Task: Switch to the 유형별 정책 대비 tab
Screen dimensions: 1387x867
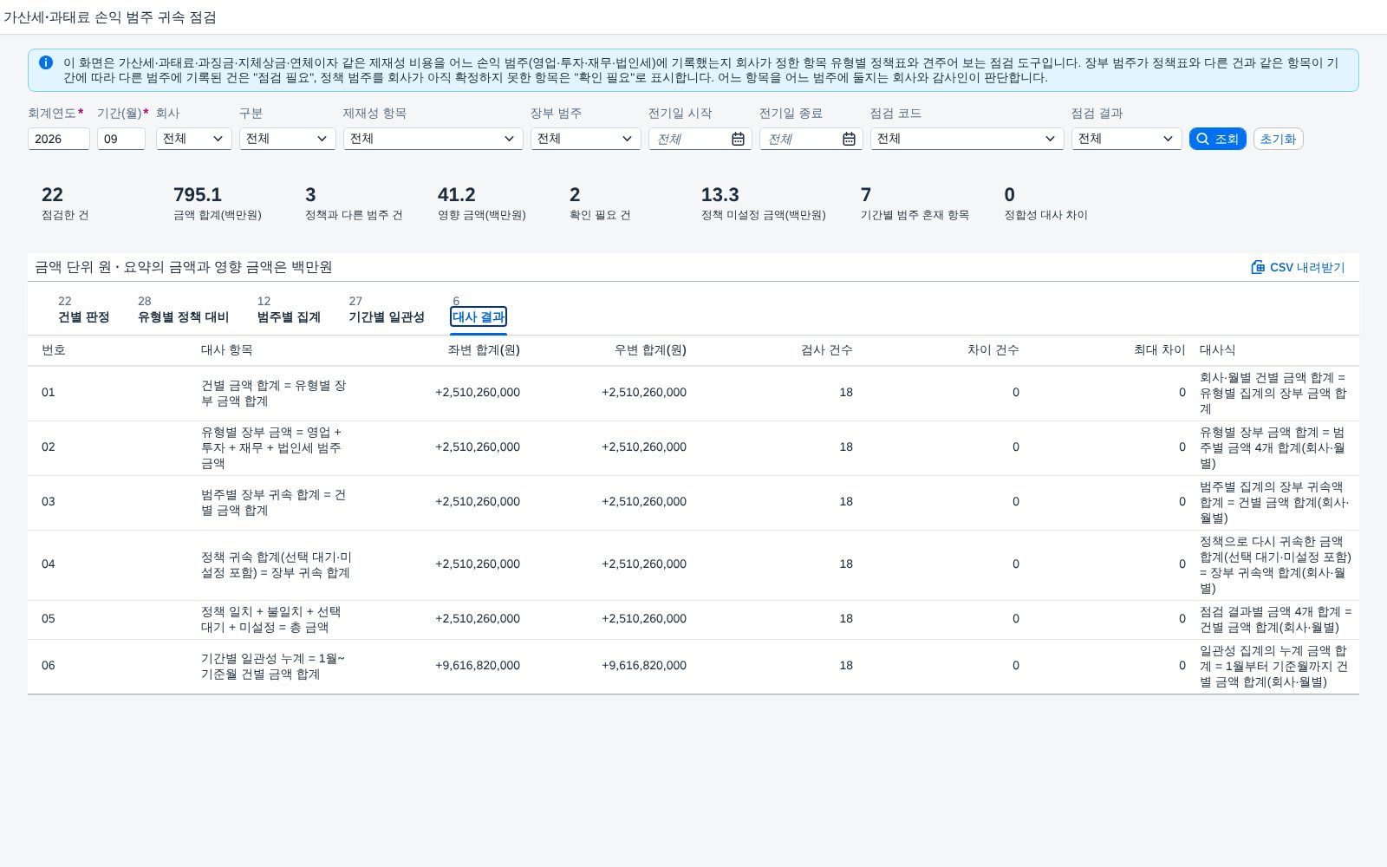Action: click(x=183, y=310)
